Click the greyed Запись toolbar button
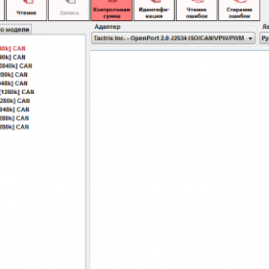The width and height of the screenshot is (269, 269). click(69, 10)
